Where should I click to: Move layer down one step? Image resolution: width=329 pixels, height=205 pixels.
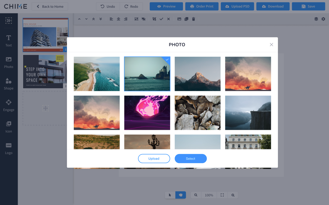pyautogui.click(x=86, y=19)
